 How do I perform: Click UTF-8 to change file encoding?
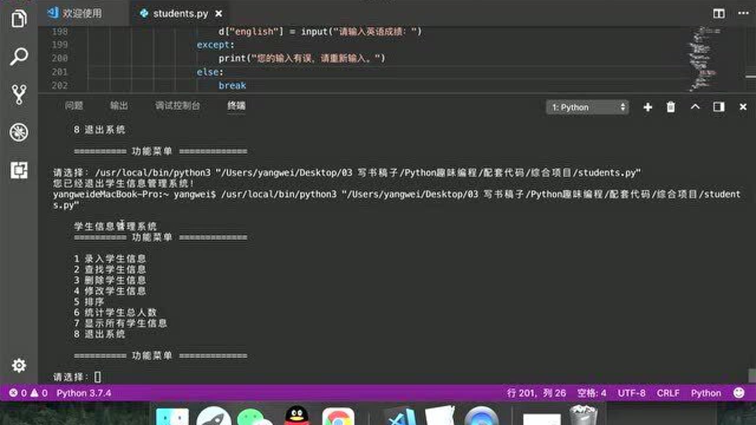[631, 392]
